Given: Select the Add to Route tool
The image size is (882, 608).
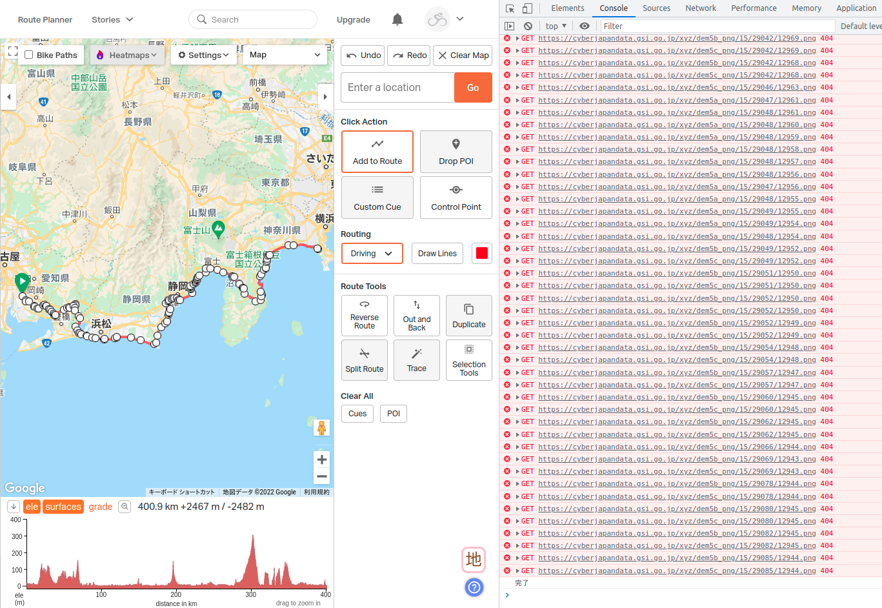Looking at the screenshot, I should [377, 152].
